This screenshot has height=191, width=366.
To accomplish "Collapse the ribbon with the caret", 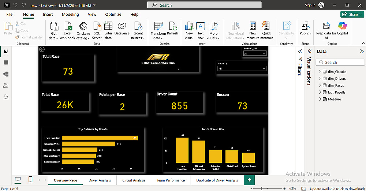I will [363, 43].
